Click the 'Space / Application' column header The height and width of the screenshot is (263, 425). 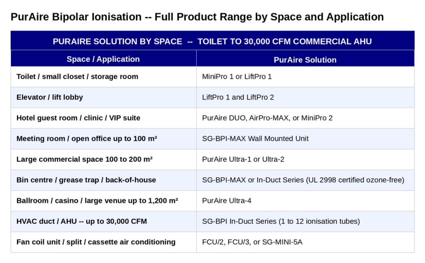click(x=103, y=59)
